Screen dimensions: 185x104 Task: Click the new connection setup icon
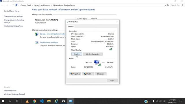coord(37,34)
